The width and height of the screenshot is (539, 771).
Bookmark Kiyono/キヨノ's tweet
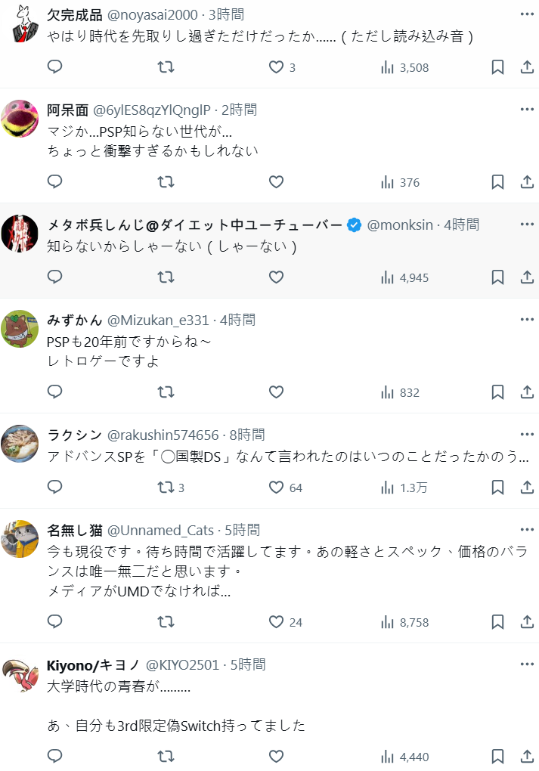point(497,757)
